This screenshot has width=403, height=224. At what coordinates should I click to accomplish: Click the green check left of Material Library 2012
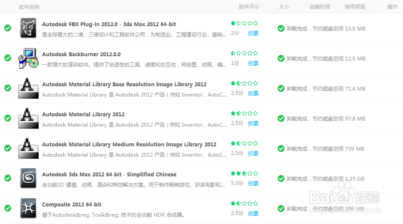(8, 118)
